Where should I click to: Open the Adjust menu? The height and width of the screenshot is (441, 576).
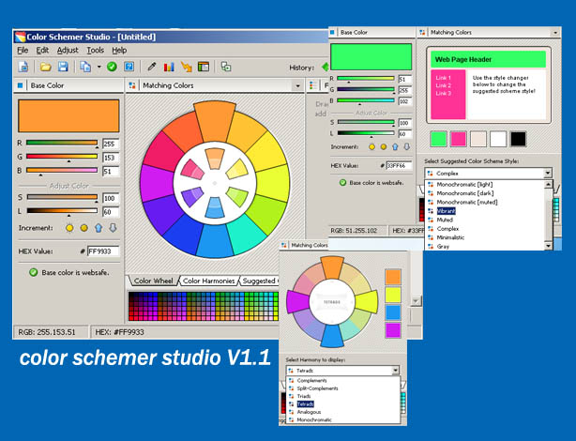tap(68, 50)
